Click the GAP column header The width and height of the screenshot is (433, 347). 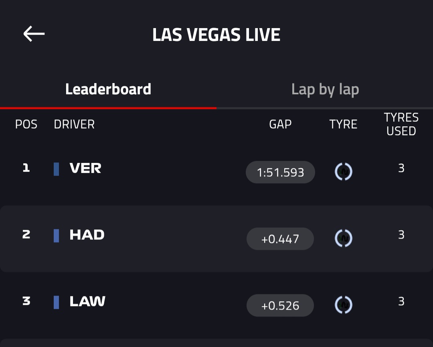280,124
